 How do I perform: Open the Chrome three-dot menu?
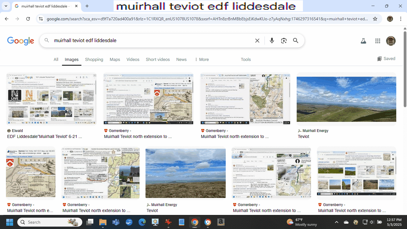(400, 19)
